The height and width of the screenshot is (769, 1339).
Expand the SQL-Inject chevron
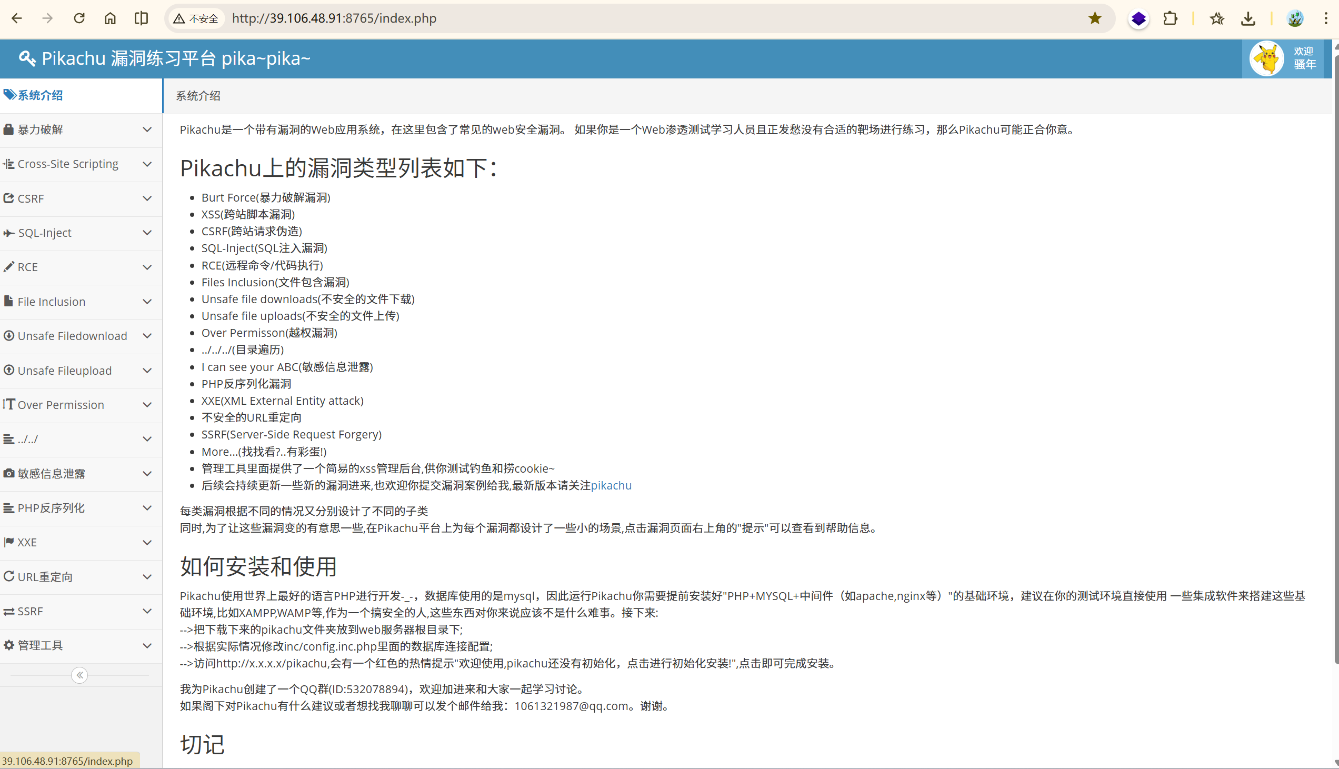point(147,233)
